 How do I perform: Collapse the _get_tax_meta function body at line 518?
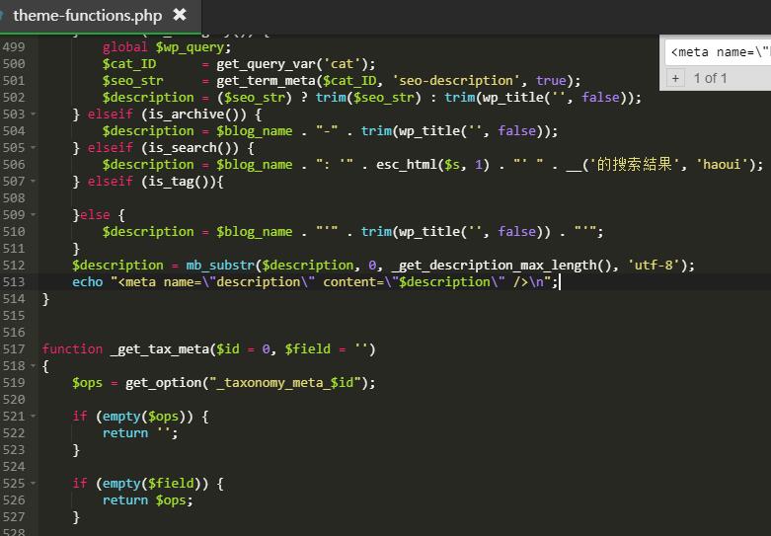tap(33, 366)
